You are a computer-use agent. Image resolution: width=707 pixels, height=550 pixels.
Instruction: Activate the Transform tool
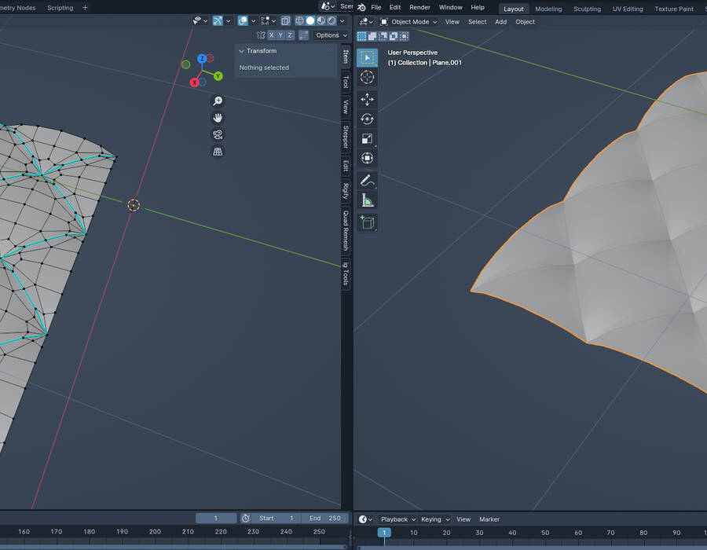tap(367, 158)
